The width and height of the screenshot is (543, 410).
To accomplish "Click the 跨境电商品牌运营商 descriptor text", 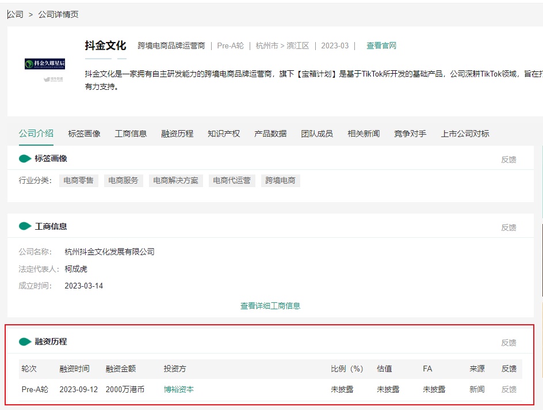I will (x=171, y=45).
